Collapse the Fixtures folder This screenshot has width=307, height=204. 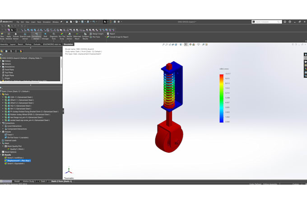click(1, 132)
